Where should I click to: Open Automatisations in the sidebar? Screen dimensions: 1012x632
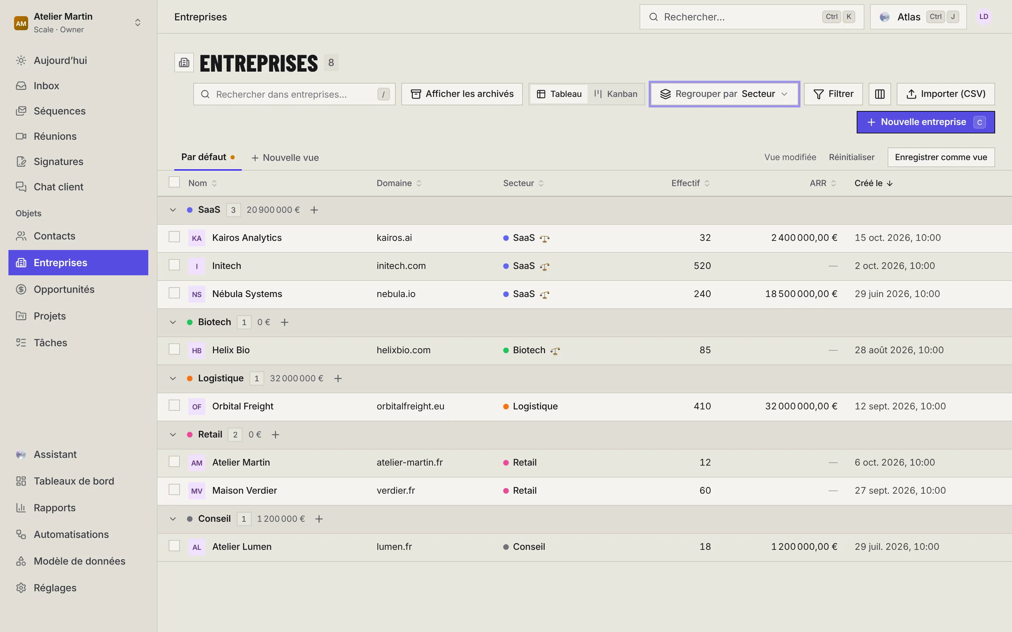pos(78,534)
